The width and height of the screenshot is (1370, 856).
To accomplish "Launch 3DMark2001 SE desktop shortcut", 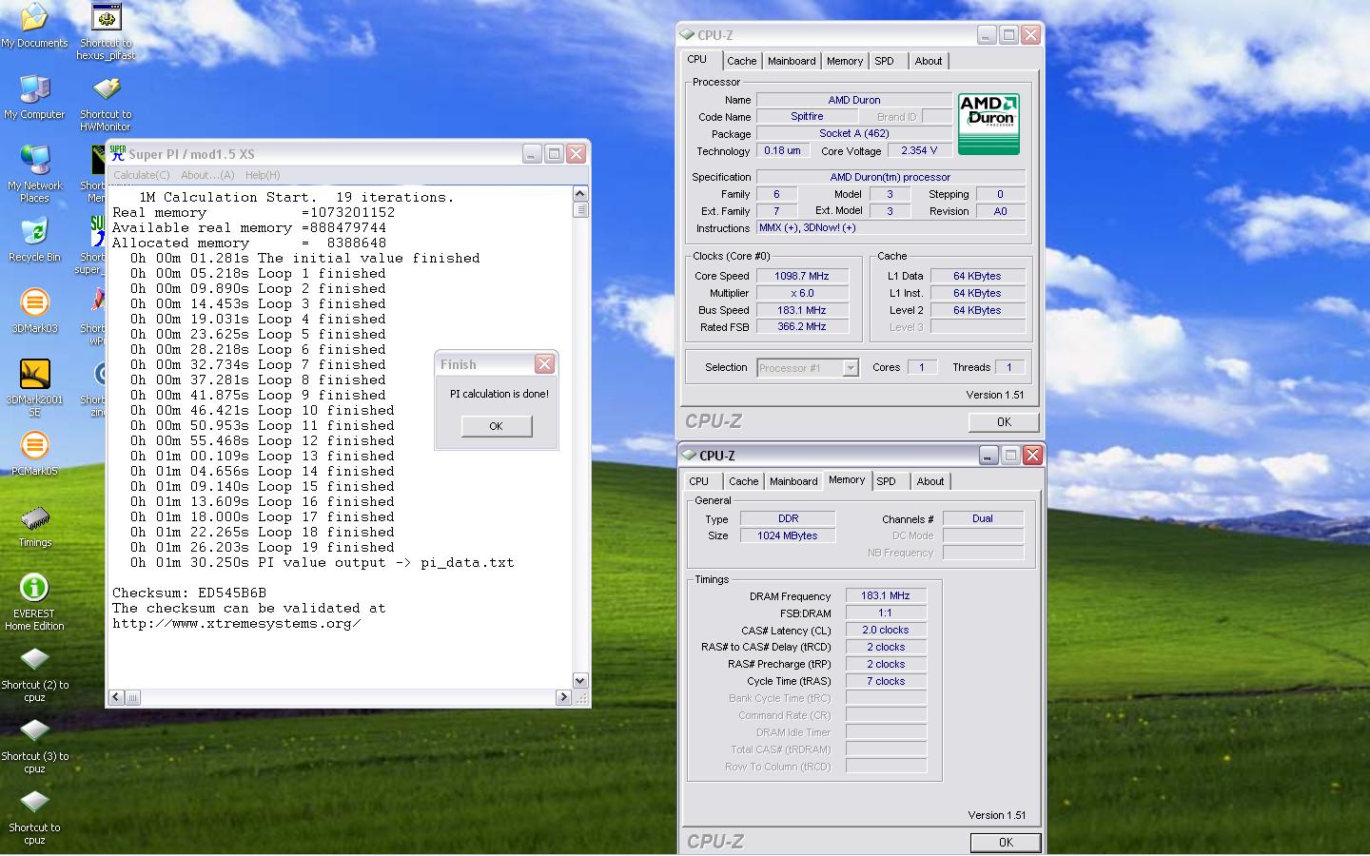I will [34, 388].
